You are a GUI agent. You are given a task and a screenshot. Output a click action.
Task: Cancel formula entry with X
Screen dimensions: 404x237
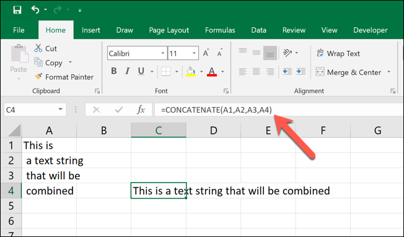tap(97, 110)
